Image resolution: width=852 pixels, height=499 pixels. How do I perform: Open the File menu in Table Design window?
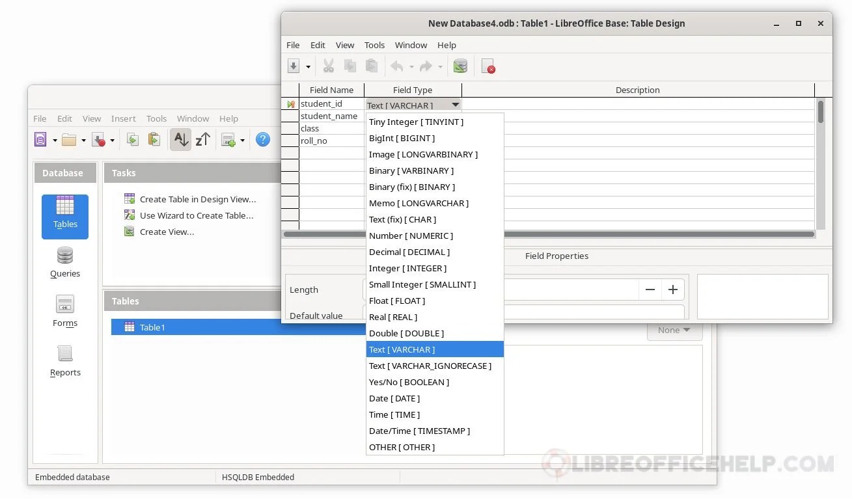click(x=293, y=45)
